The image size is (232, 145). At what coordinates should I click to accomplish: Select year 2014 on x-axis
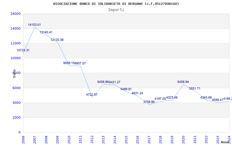tap(115, 139)
